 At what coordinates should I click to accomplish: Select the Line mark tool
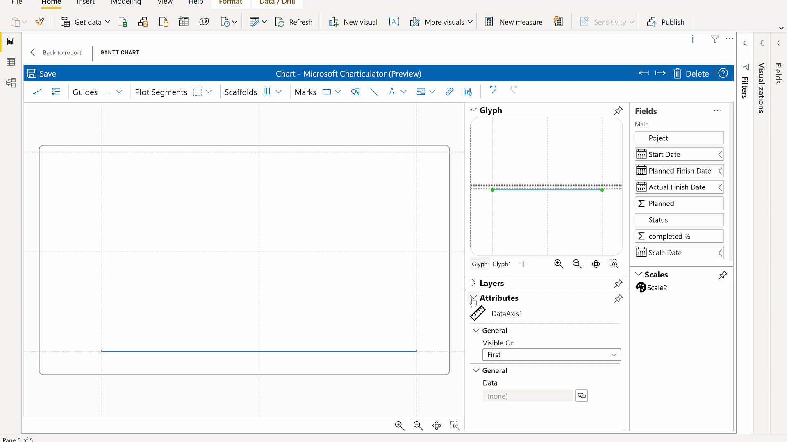coord(373,92)
